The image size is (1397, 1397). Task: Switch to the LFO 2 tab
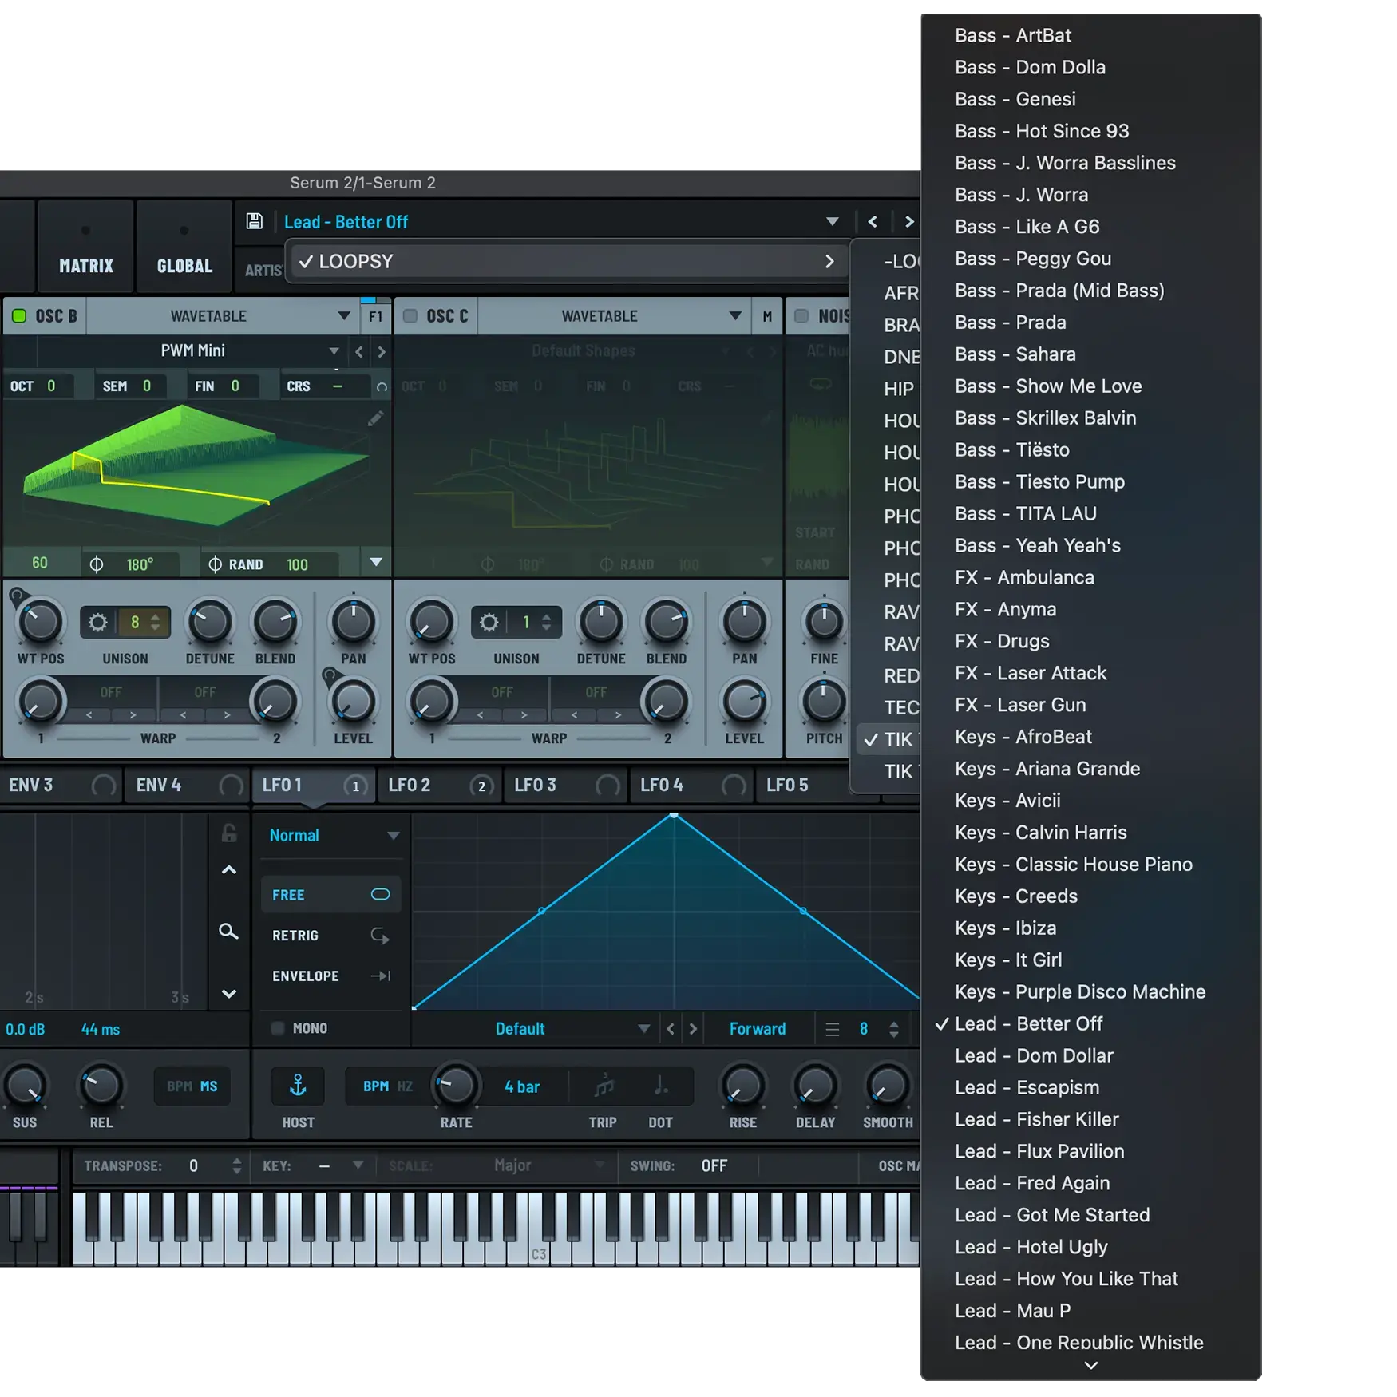pyautogui.click(x=410, y=786)
